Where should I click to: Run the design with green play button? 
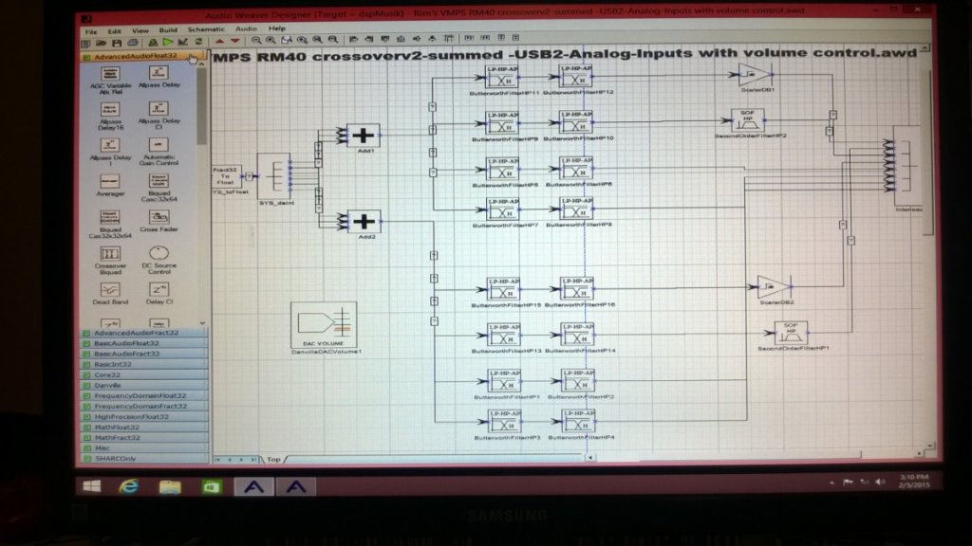(x=167, y=42)
